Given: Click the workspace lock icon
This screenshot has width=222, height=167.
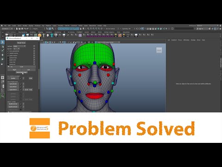Looking at the screenshot, I should pos(220,26).
